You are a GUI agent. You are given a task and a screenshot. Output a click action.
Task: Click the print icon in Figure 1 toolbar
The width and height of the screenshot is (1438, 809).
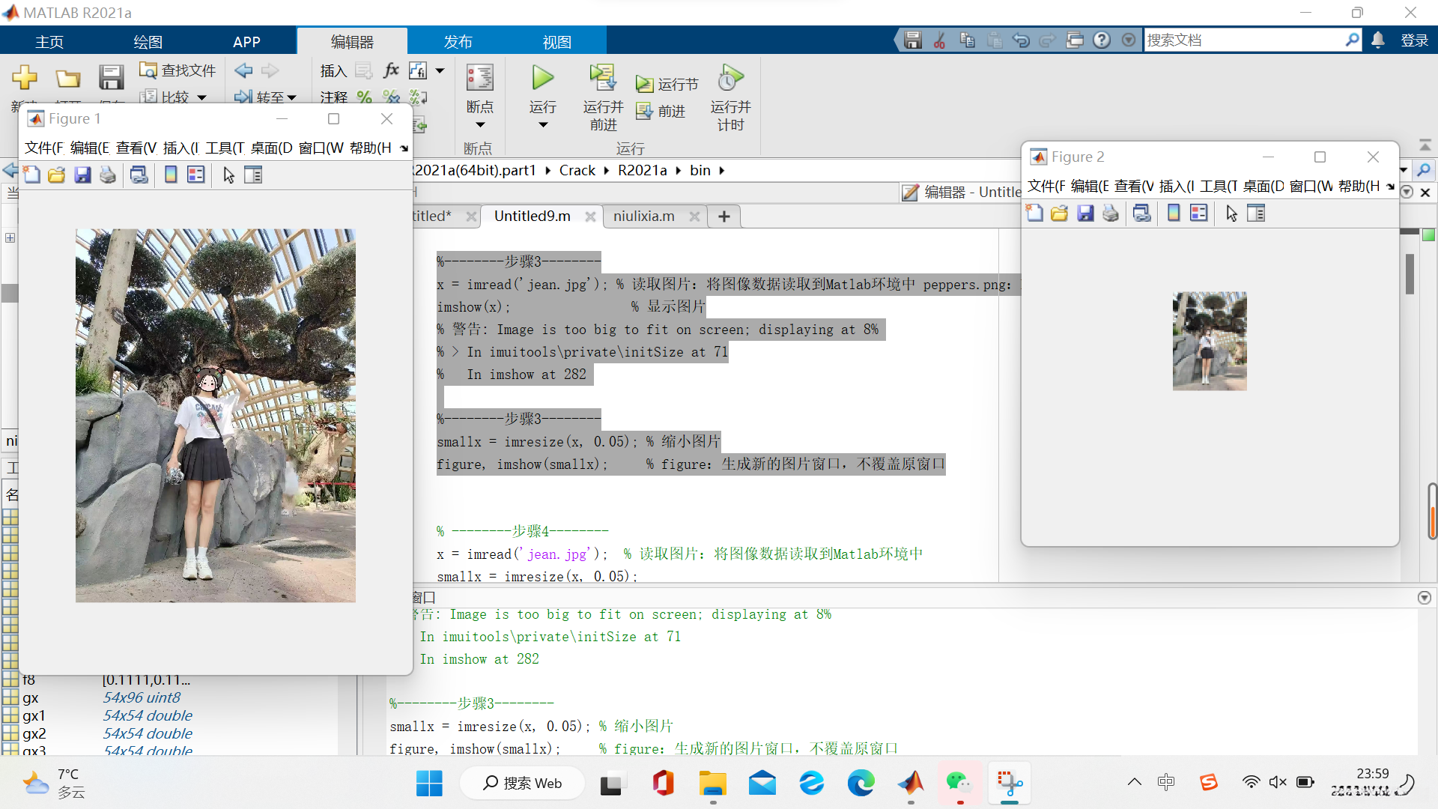pos(108,175)
